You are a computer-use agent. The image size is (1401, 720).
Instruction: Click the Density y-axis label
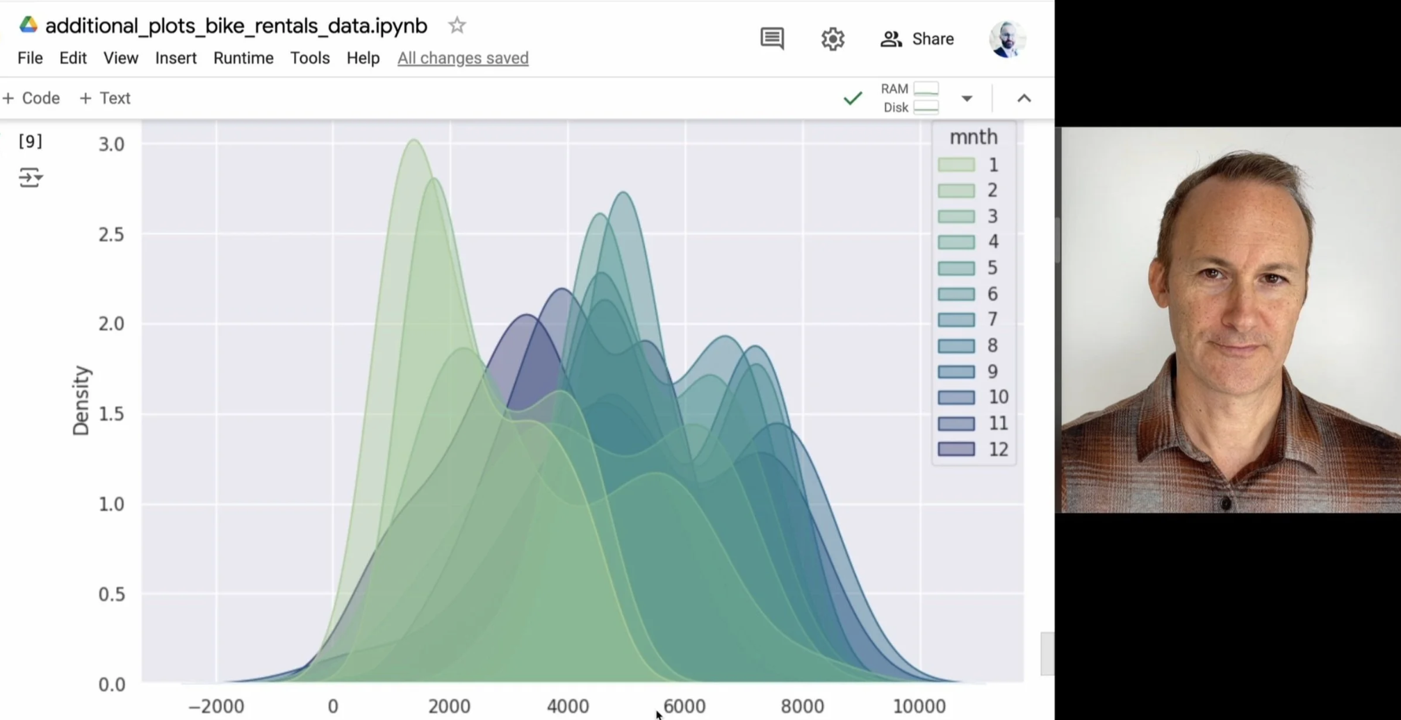point(81,401)
